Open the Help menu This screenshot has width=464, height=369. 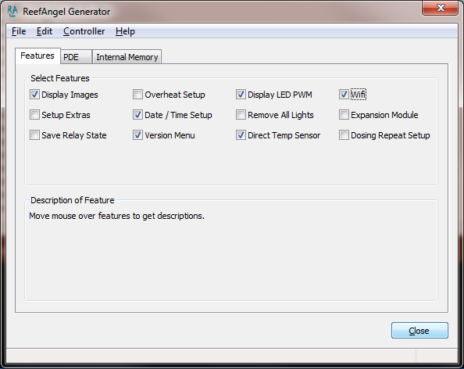click(x=125, y=31)
